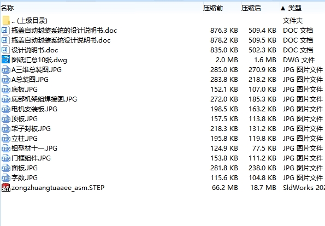Select the JPG icon for 底板.JPG
This screenshot has width=325, height=226.
point(5,90)
